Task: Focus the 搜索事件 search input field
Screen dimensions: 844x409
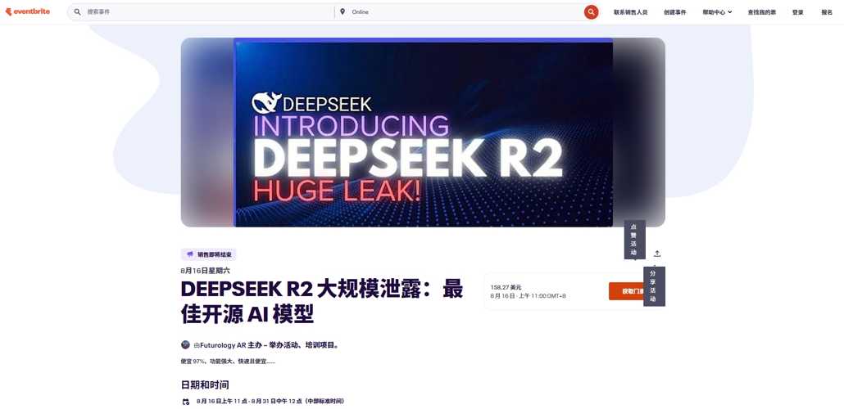Action: click(209, 11)
